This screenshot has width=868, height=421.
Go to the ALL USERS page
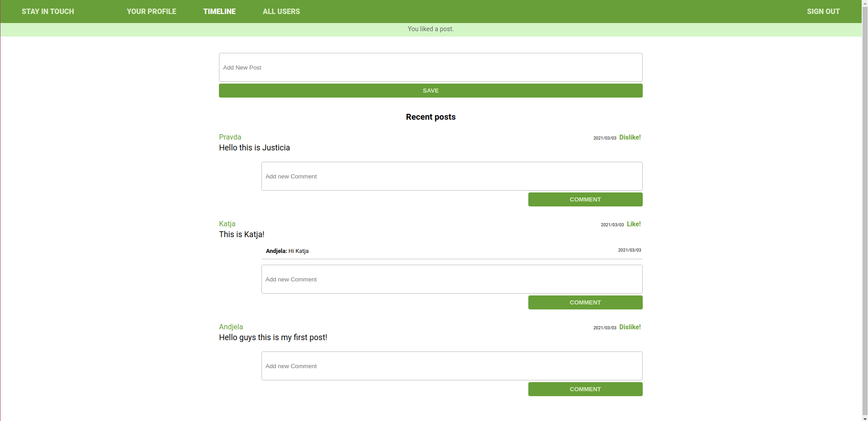(281, 11)
